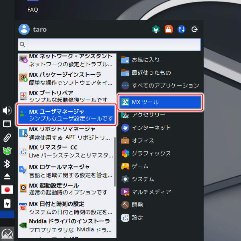
Task: Click the eject media tray icon
Action: click(x=7, y=176)
